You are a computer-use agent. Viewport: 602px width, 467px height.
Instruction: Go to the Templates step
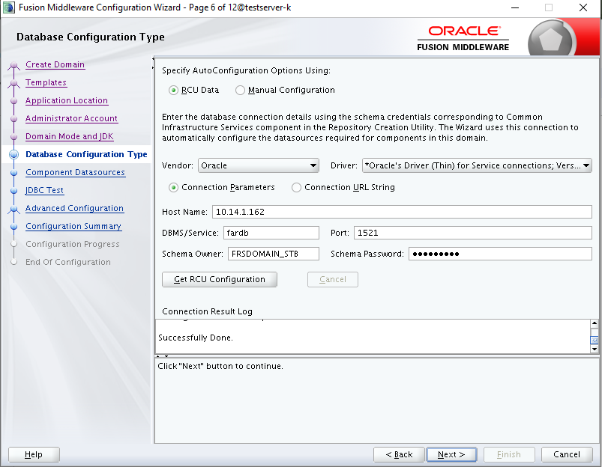click(x=46, y=82)
